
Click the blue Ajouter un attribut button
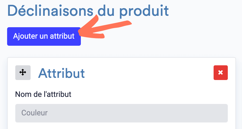[44, 36]
